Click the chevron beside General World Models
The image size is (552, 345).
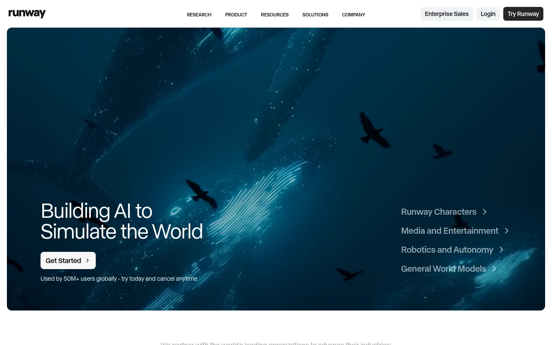coord(494,269)
